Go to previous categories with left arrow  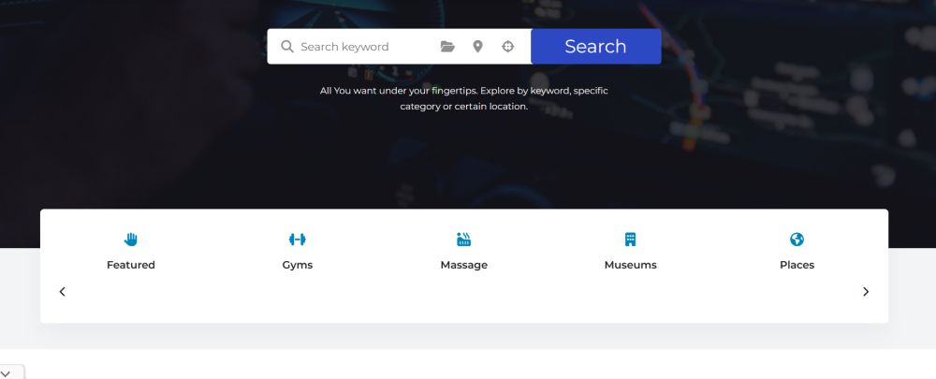62,292
